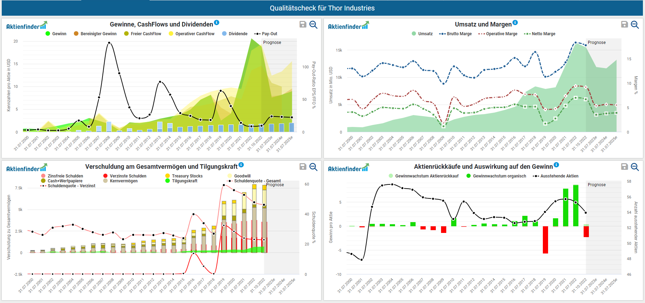Hide the Gewinnwachstum Aktienrückkauf series
645x303 pixels.
click(x=424, y=176)
